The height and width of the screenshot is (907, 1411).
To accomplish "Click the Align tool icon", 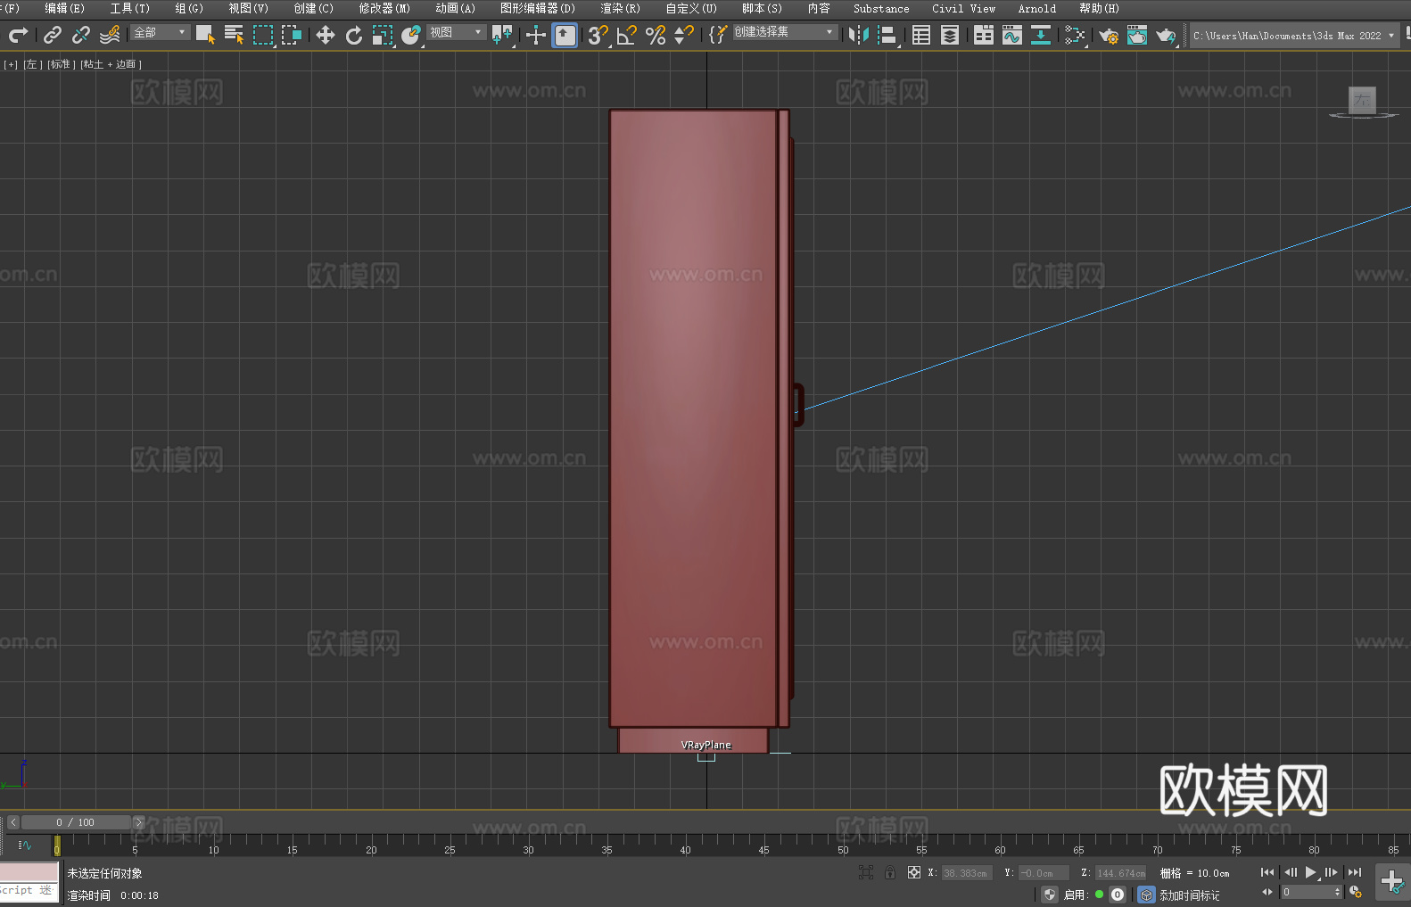I will point(887,35).
